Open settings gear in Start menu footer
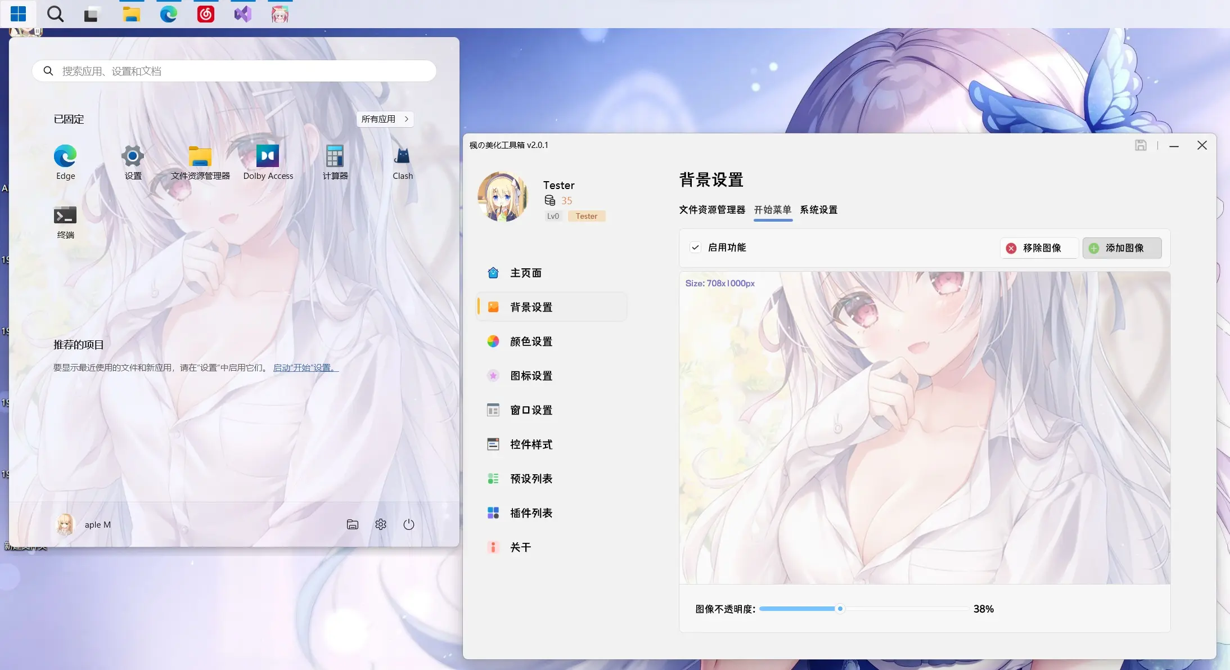 coord(381,524)
